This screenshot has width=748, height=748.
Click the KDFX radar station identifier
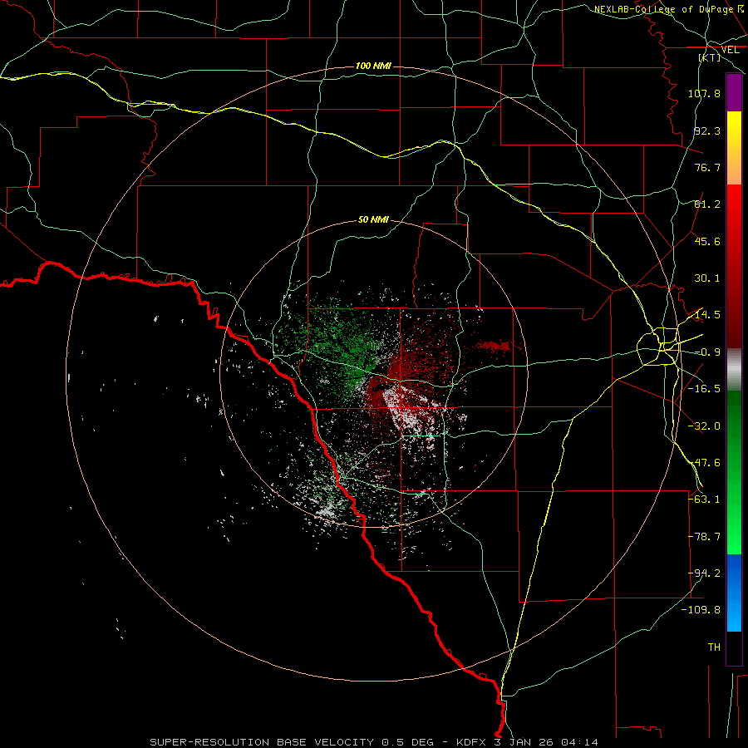(472, 742)
